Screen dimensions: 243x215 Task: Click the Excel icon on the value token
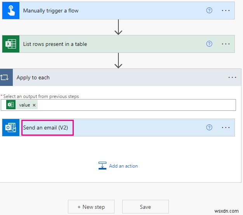coord(11,105)
